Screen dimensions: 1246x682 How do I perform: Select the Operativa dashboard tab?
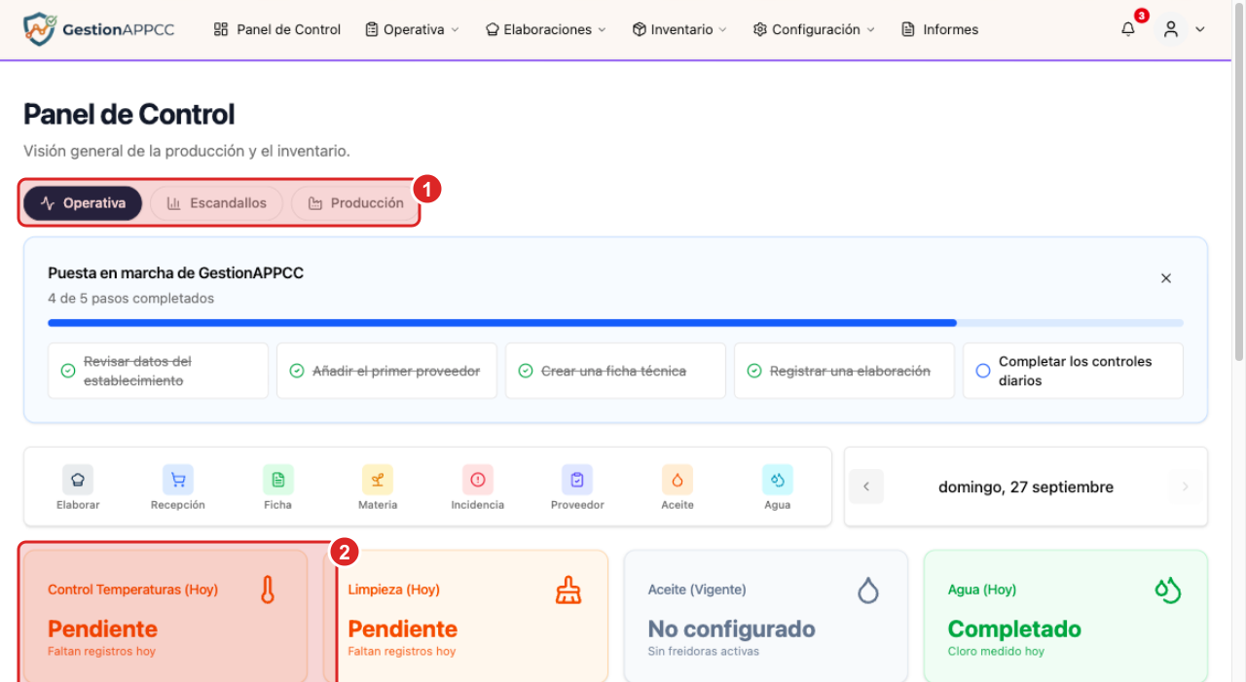(x=83, y=203)
